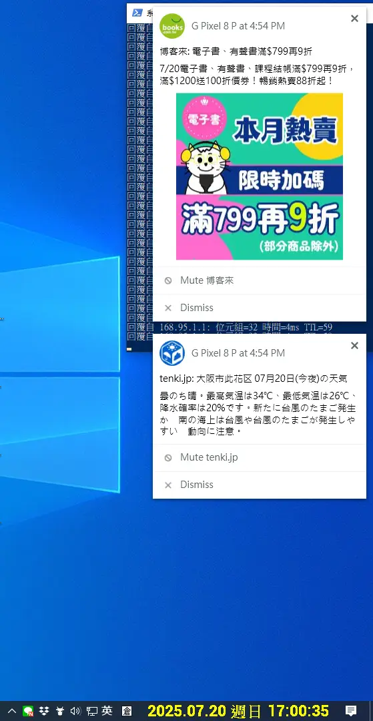Click the 'G Pixel 8 P at 4:54 PM' header in 博客來 notification
Screen dimensions: 373x721
(x=238, y=26)
